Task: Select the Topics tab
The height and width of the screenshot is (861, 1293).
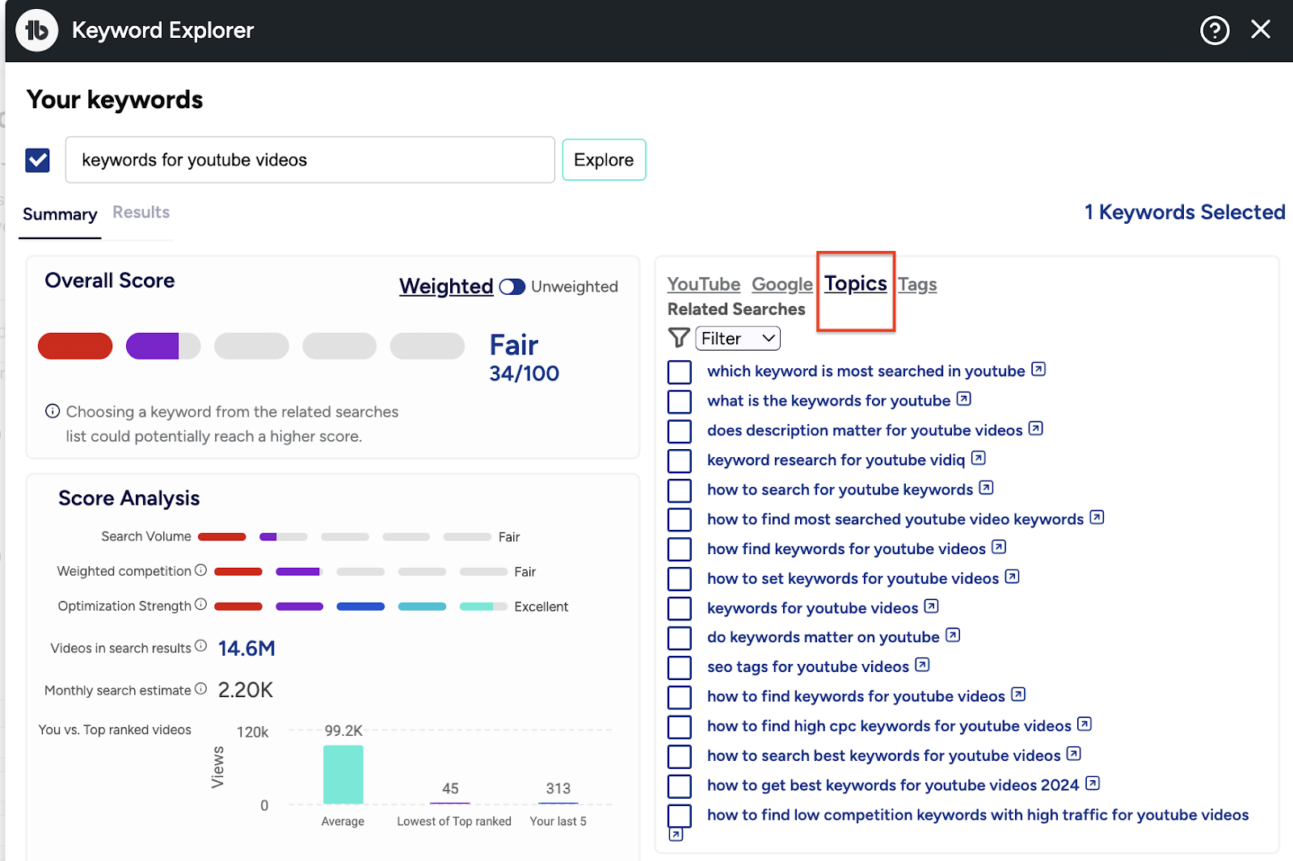Action: (856, 283)
